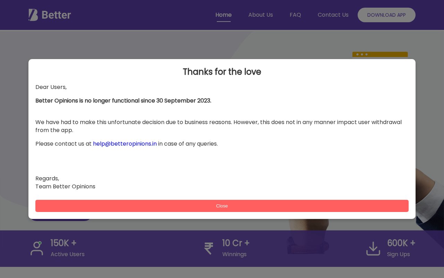Click the 'Dear Users,' greeting text

pos(51,87)
